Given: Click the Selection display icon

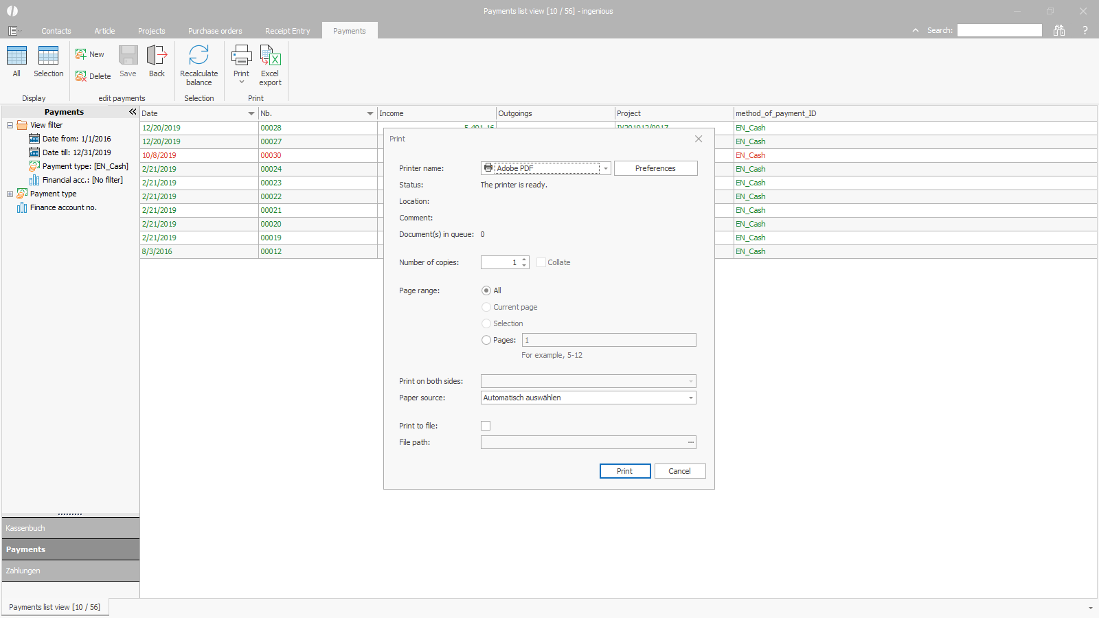Looking at the screenshot, I should click(48, 56).
